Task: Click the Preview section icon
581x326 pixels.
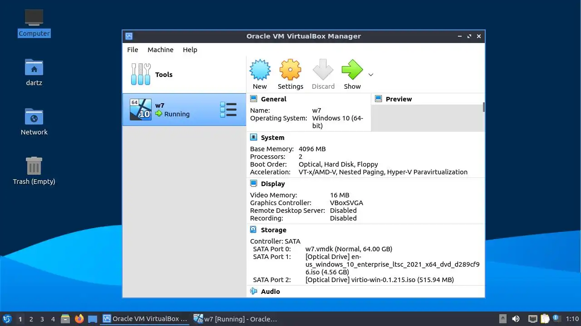Action: click(x=379, y=99)
